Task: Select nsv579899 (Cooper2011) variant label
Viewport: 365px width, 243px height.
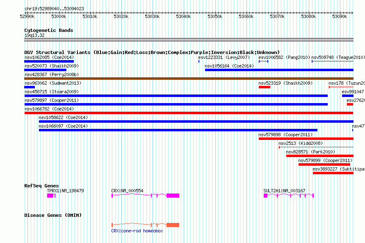Action: 325,160
